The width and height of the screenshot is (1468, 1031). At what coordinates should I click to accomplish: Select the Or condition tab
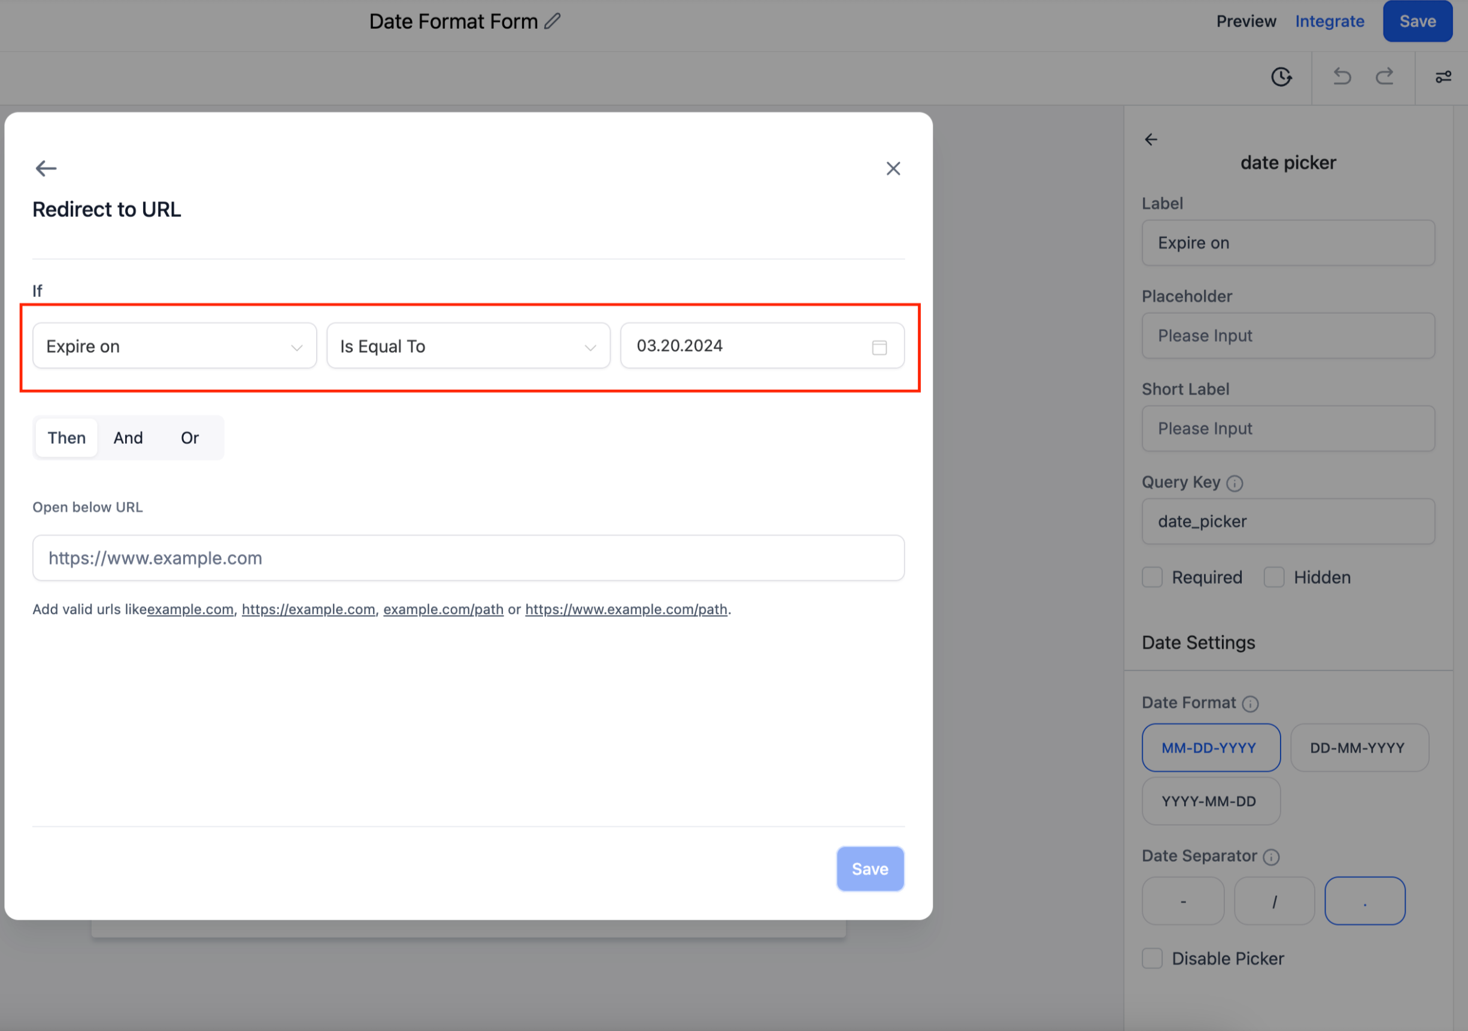click(x=189, y=438)
